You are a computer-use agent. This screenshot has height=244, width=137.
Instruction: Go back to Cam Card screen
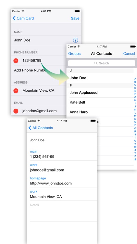(23, 18)
